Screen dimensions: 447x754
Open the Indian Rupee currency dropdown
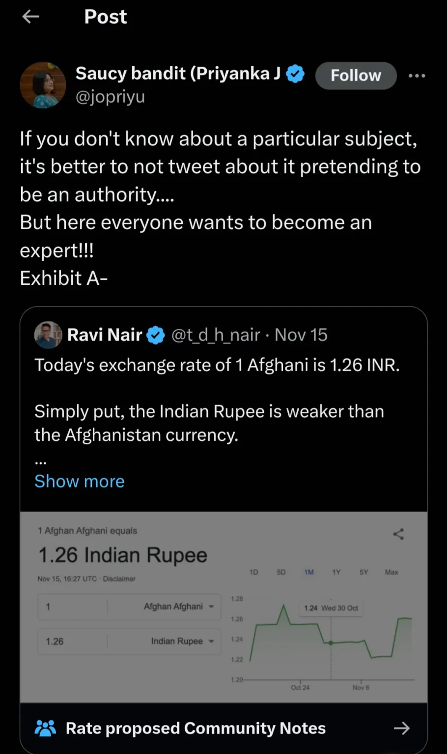[x=182, y=641]
